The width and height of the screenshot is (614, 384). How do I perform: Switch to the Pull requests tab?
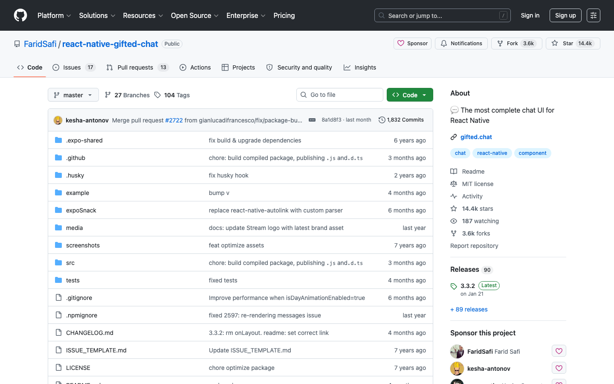click(x=138, y=67)
